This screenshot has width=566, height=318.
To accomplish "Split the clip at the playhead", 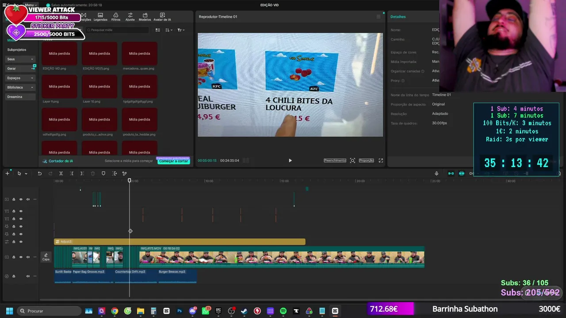I will 61,174.
